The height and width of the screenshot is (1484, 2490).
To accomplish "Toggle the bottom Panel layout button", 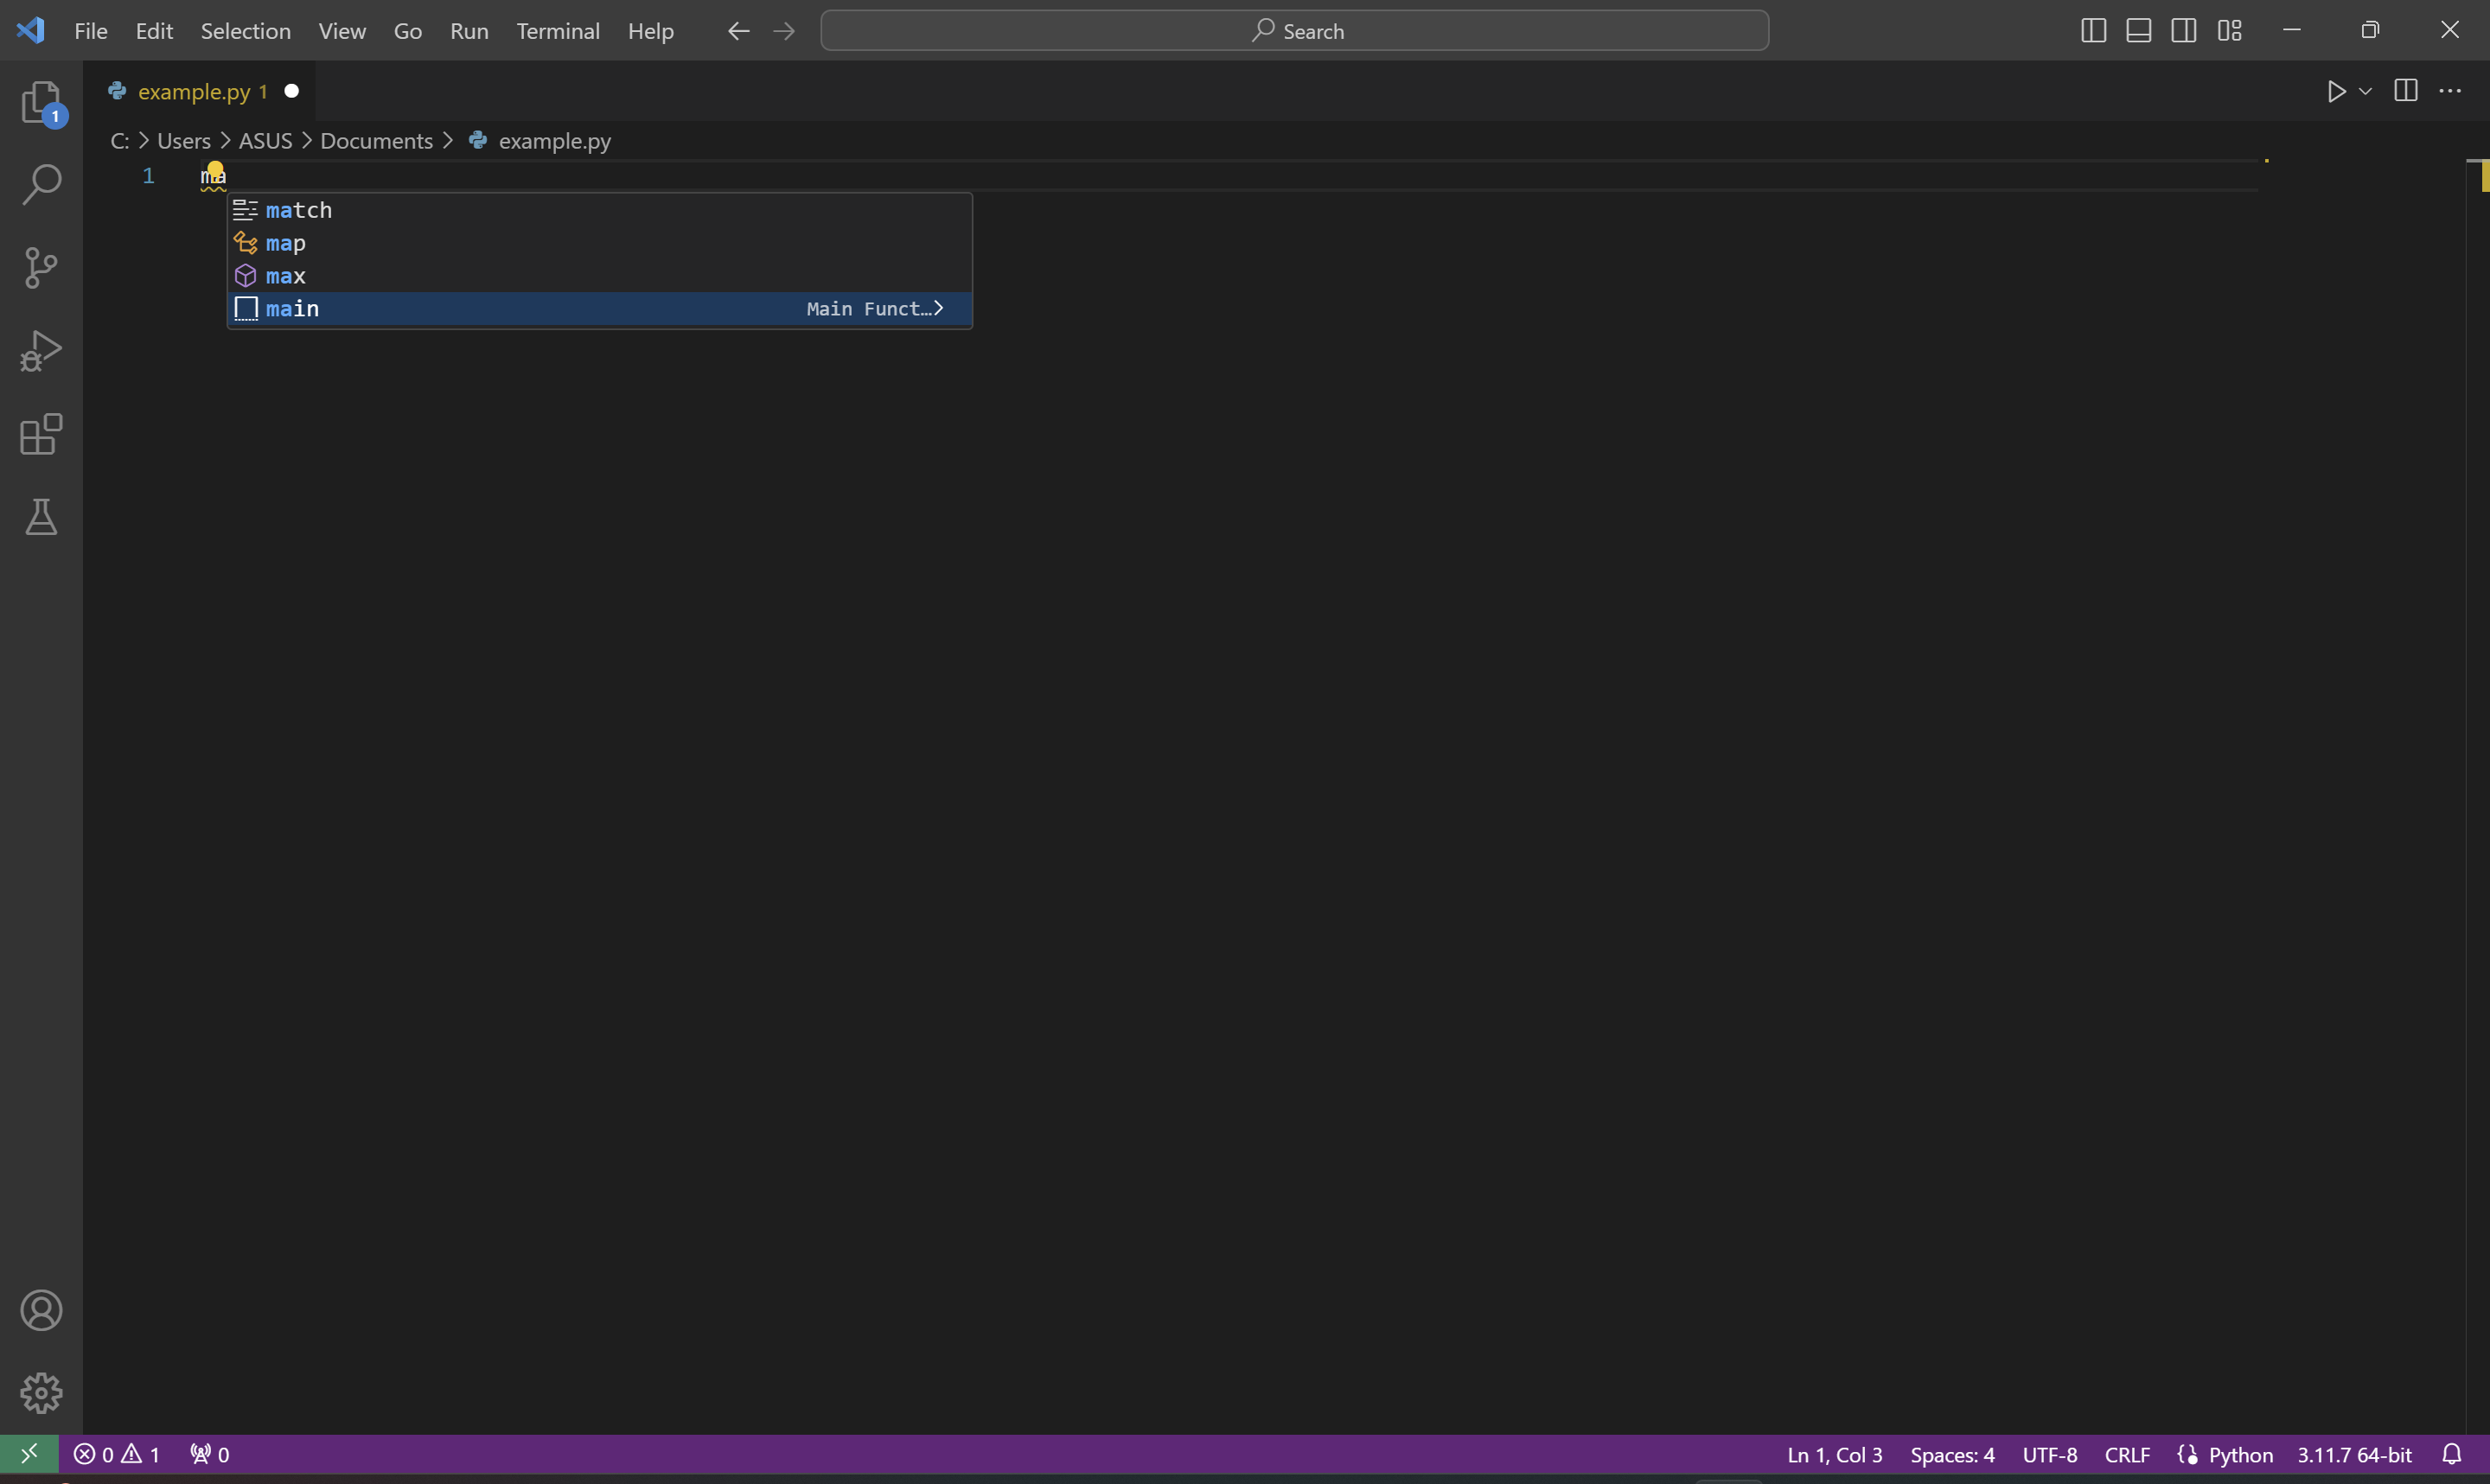I will [x=2138, y=30].
